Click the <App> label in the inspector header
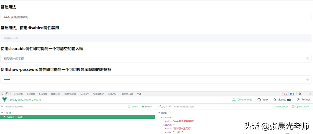This screenshot has width=313, height=134. click(x=162, y=107)
